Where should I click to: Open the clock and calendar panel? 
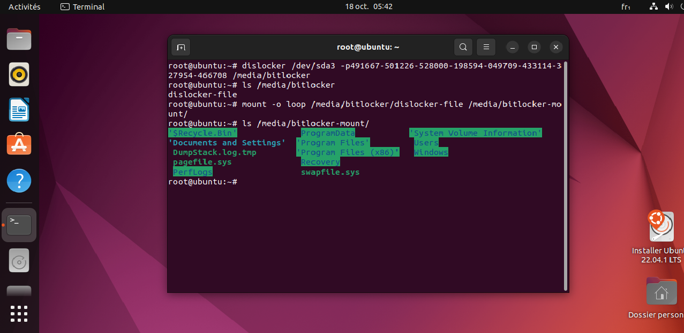pos(369,6)
